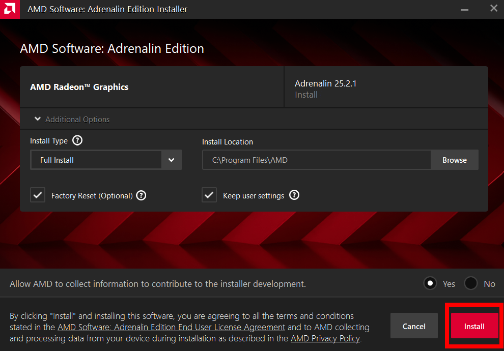Close the AMD installer window

point(493,9)
